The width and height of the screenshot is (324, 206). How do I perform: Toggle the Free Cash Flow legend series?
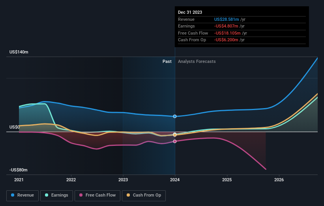97,195
